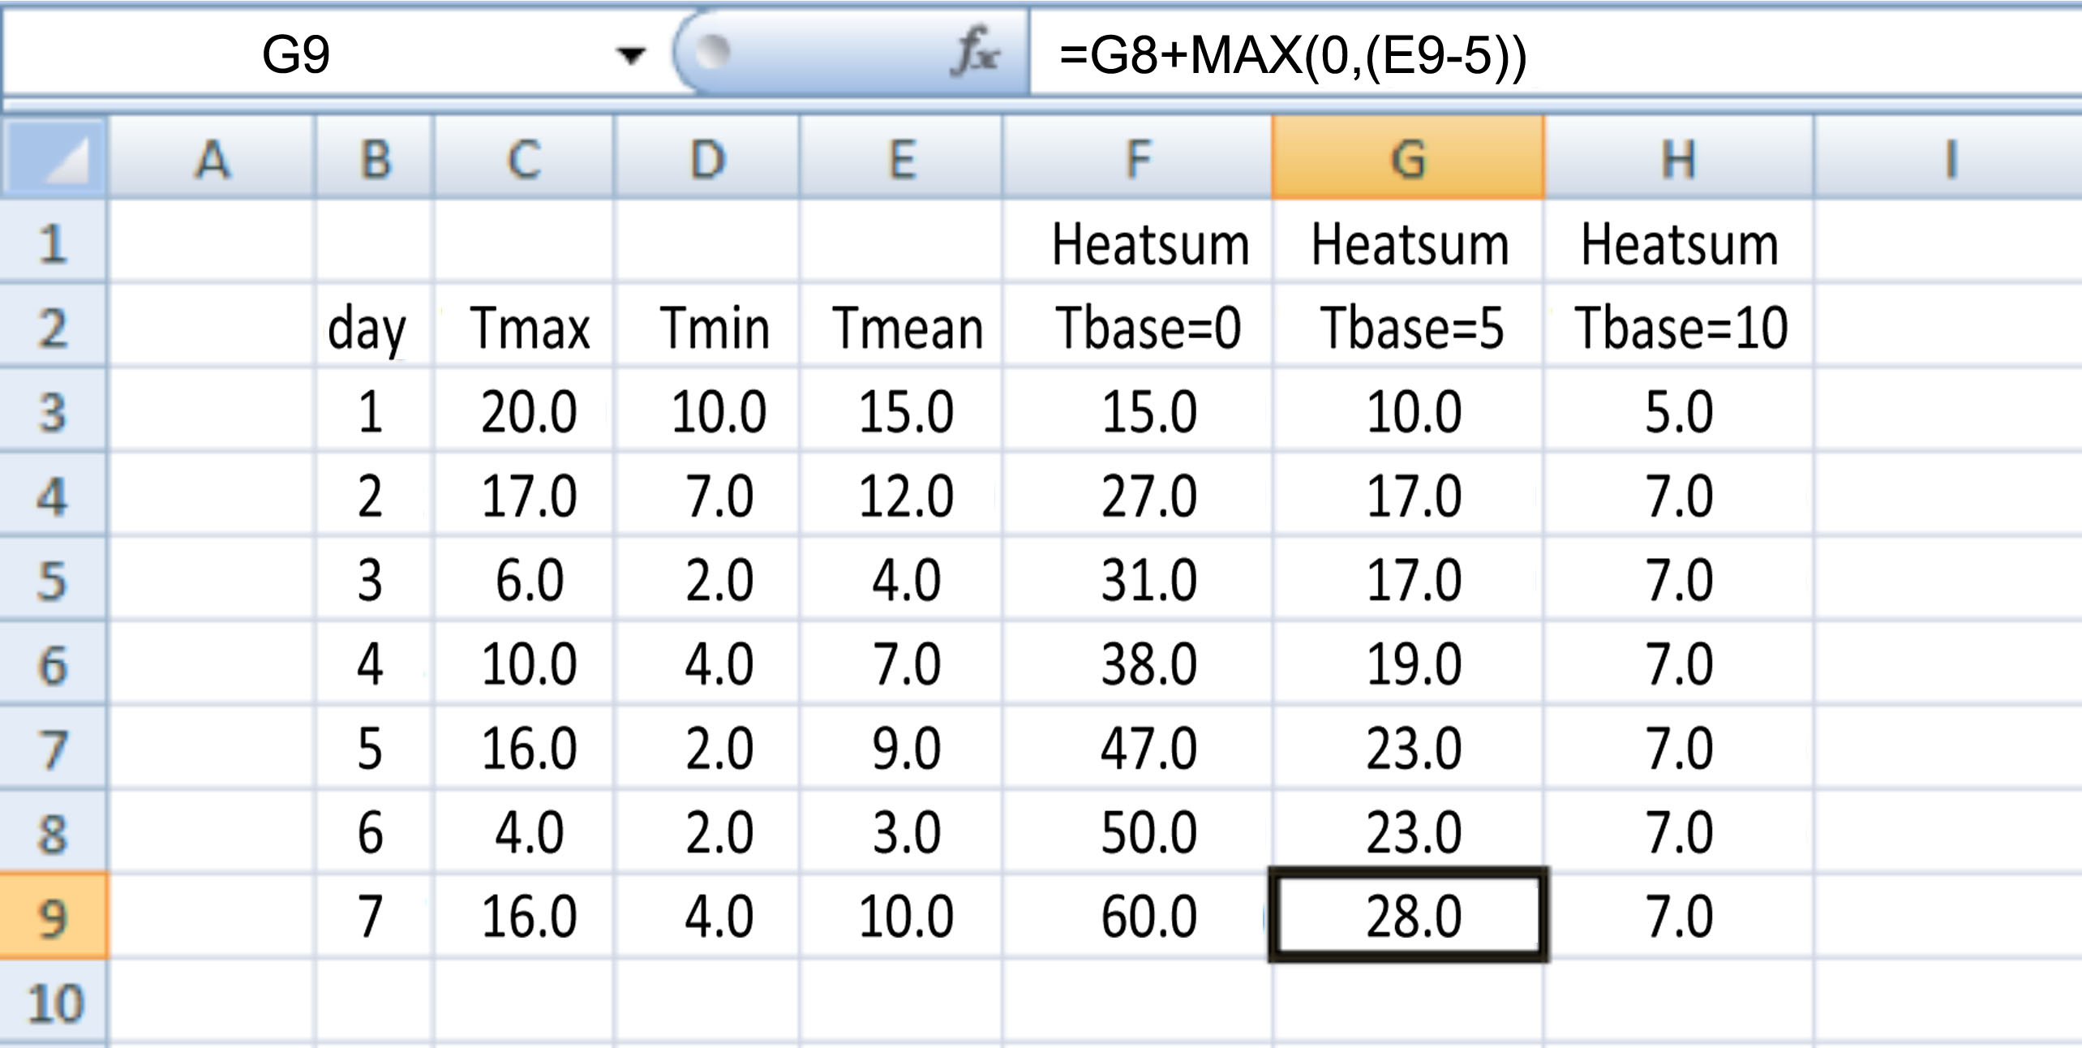Screen dimensions: 2082x1048
Task: Select column A header
Action: pyautogui.click(x=212, y=158)
